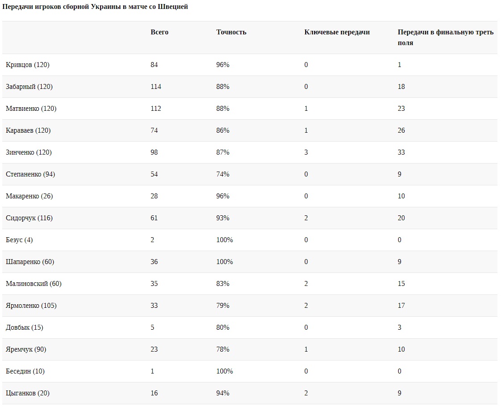Click player name 'Караваев (120)'
This screenshot has height=407, width=501.
[28, 130]
